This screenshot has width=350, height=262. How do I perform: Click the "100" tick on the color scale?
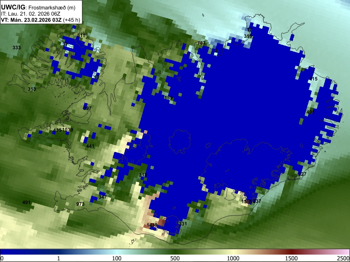[x=117, y=258]
